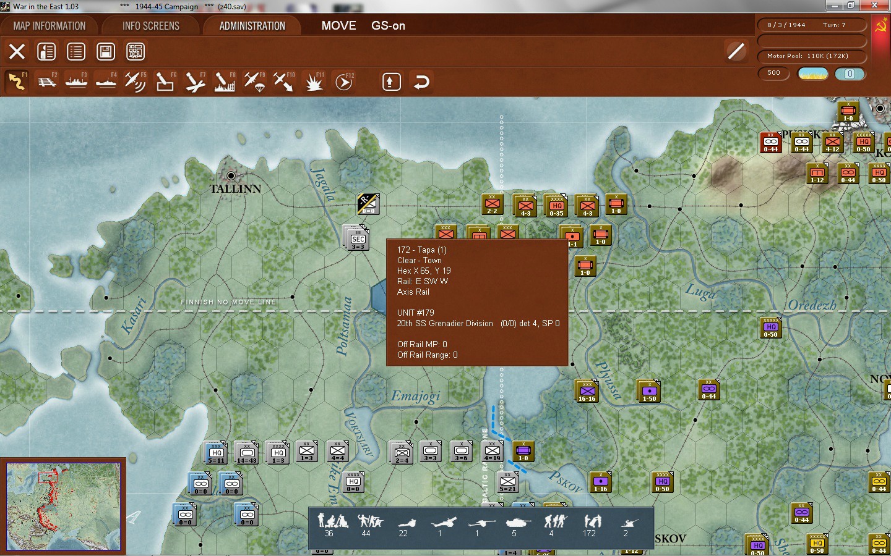Viewport: 891px width, 556px height.
Task: Select the purple 16-16 unit counter
Action: pos(587,392)
